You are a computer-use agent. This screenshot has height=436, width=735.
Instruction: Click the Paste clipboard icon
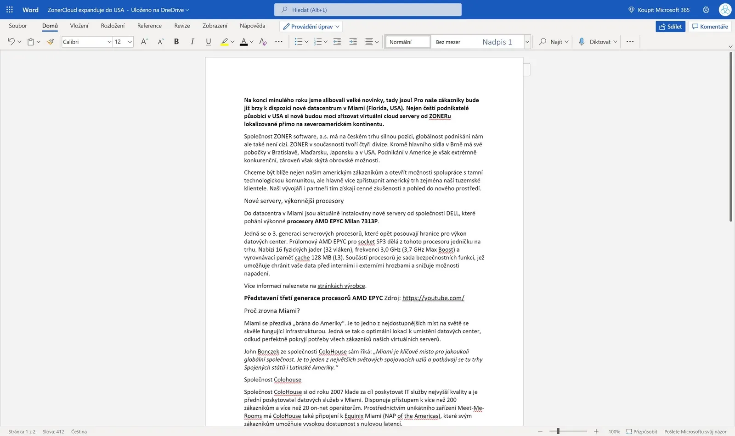[30, 42]
